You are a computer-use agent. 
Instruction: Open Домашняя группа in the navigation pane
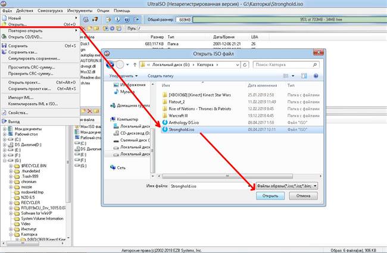[x=130, y=105]
